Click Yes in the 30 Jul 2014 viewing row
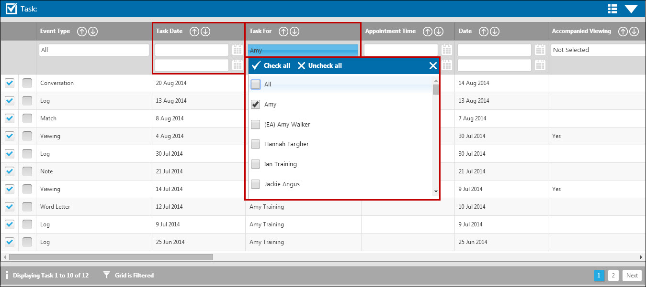This screenshot has height=287, width=646. click(x=556, y=136)
